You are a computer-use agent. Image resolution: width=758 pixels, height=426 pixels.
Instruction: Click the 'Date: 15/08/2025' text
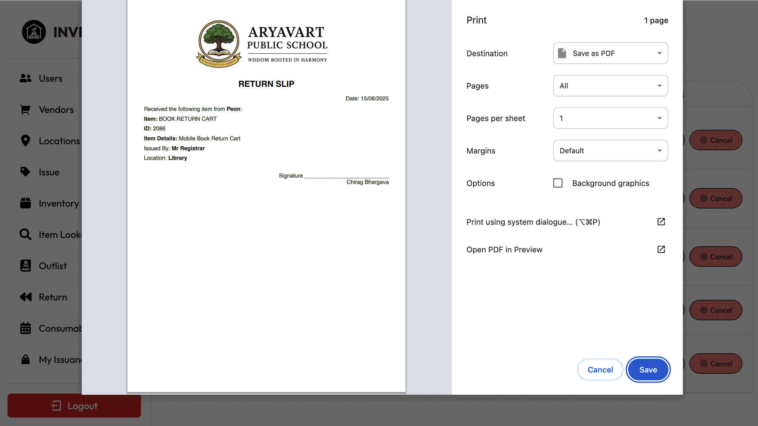(367, 99)
